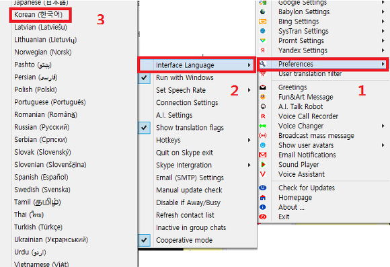390x267 pixels.
Task: Open Promt Settings menu item
Action: click(301, 40)
